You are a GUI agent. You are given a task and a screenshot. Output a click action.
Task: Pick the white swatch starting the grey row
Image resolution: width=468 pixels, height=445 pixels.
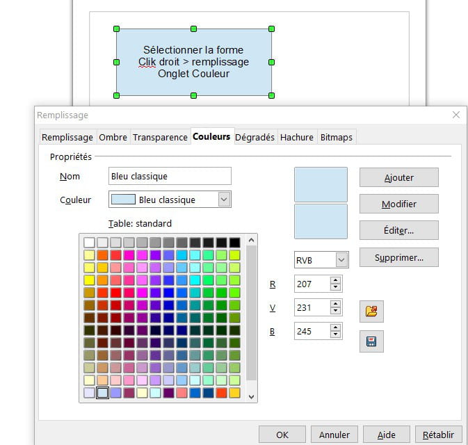(89, 243)
